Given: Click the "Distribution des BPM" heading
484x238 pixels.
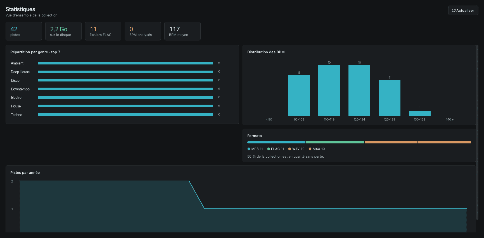Looking at the screenshot, I should (266, 52).
